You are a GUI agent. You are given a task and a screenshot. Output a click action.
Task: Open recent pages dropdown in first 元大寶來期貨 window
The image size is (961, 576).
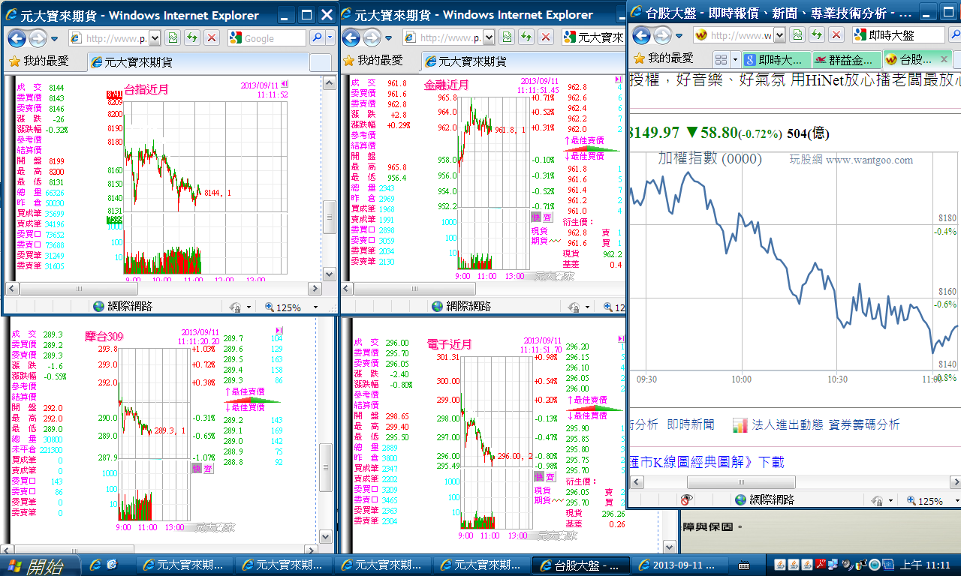pos(56,38)
